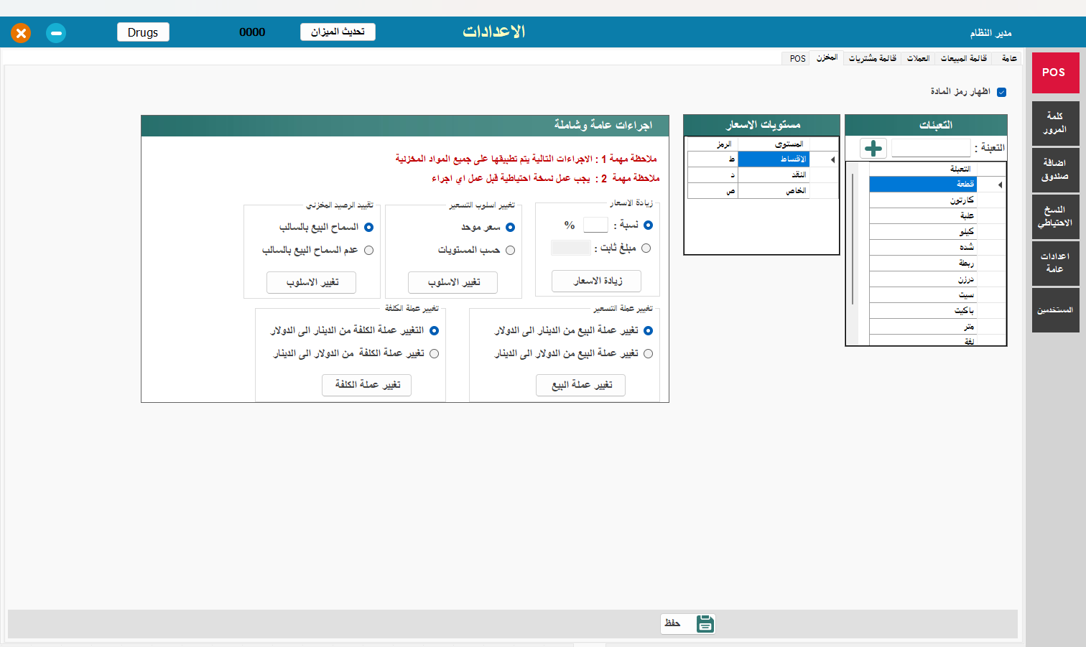Select سعر موحد radio button
This screenshot has width=1086, height=647.
coord(511,227)
